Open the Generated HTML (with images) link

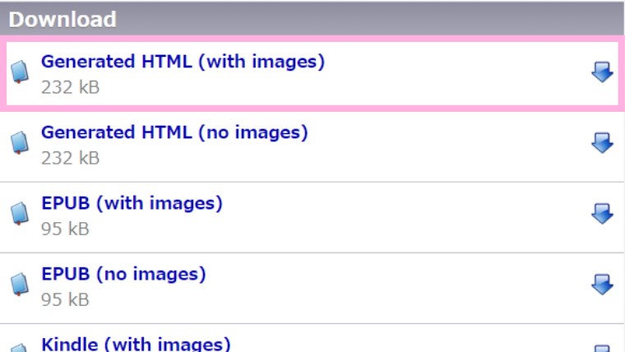point(183,62)
